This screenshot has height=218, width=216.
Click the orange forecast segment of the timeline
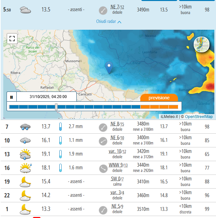pyautogui.click(x=159, y=107)
